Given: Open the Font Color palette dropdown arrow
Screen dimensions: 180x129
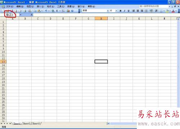Looking at the screenshot, I should pyautogui.click(x=176, y=11).
